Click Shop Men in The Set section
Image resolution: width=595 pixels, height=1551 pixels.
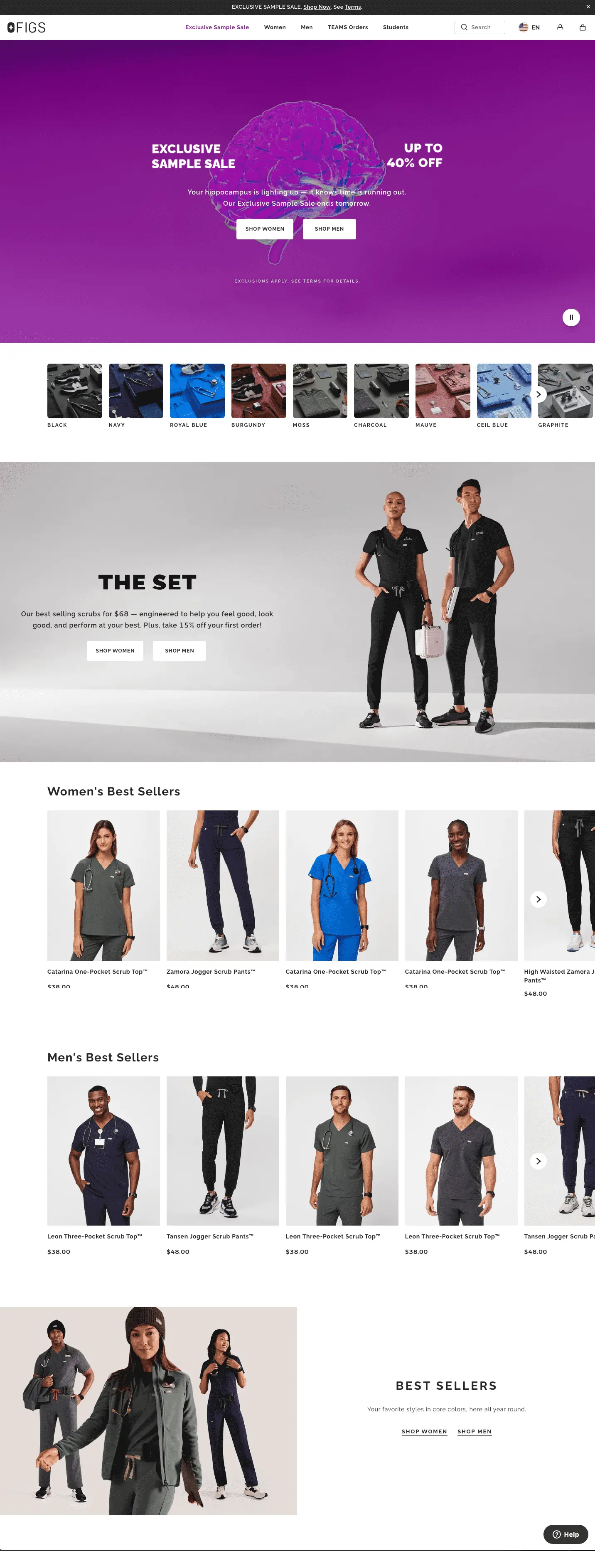[x=179, y=650]
